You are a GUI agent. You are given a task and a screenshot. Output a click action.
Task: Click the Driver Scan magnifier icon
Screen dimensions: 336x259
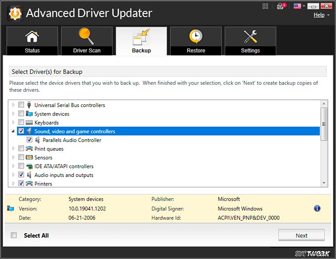click(86, 36)
